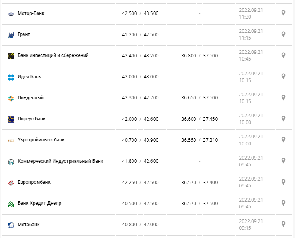This screenshot has width=295, height=238.
Task: Click the Укрстройинвестбанк map pin
Action: (x=283, y=139)
